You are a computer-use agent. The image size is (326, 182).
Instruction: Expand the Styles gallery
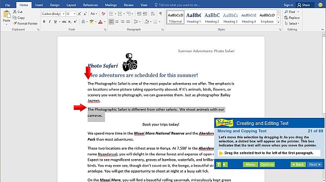coord(279,22)
